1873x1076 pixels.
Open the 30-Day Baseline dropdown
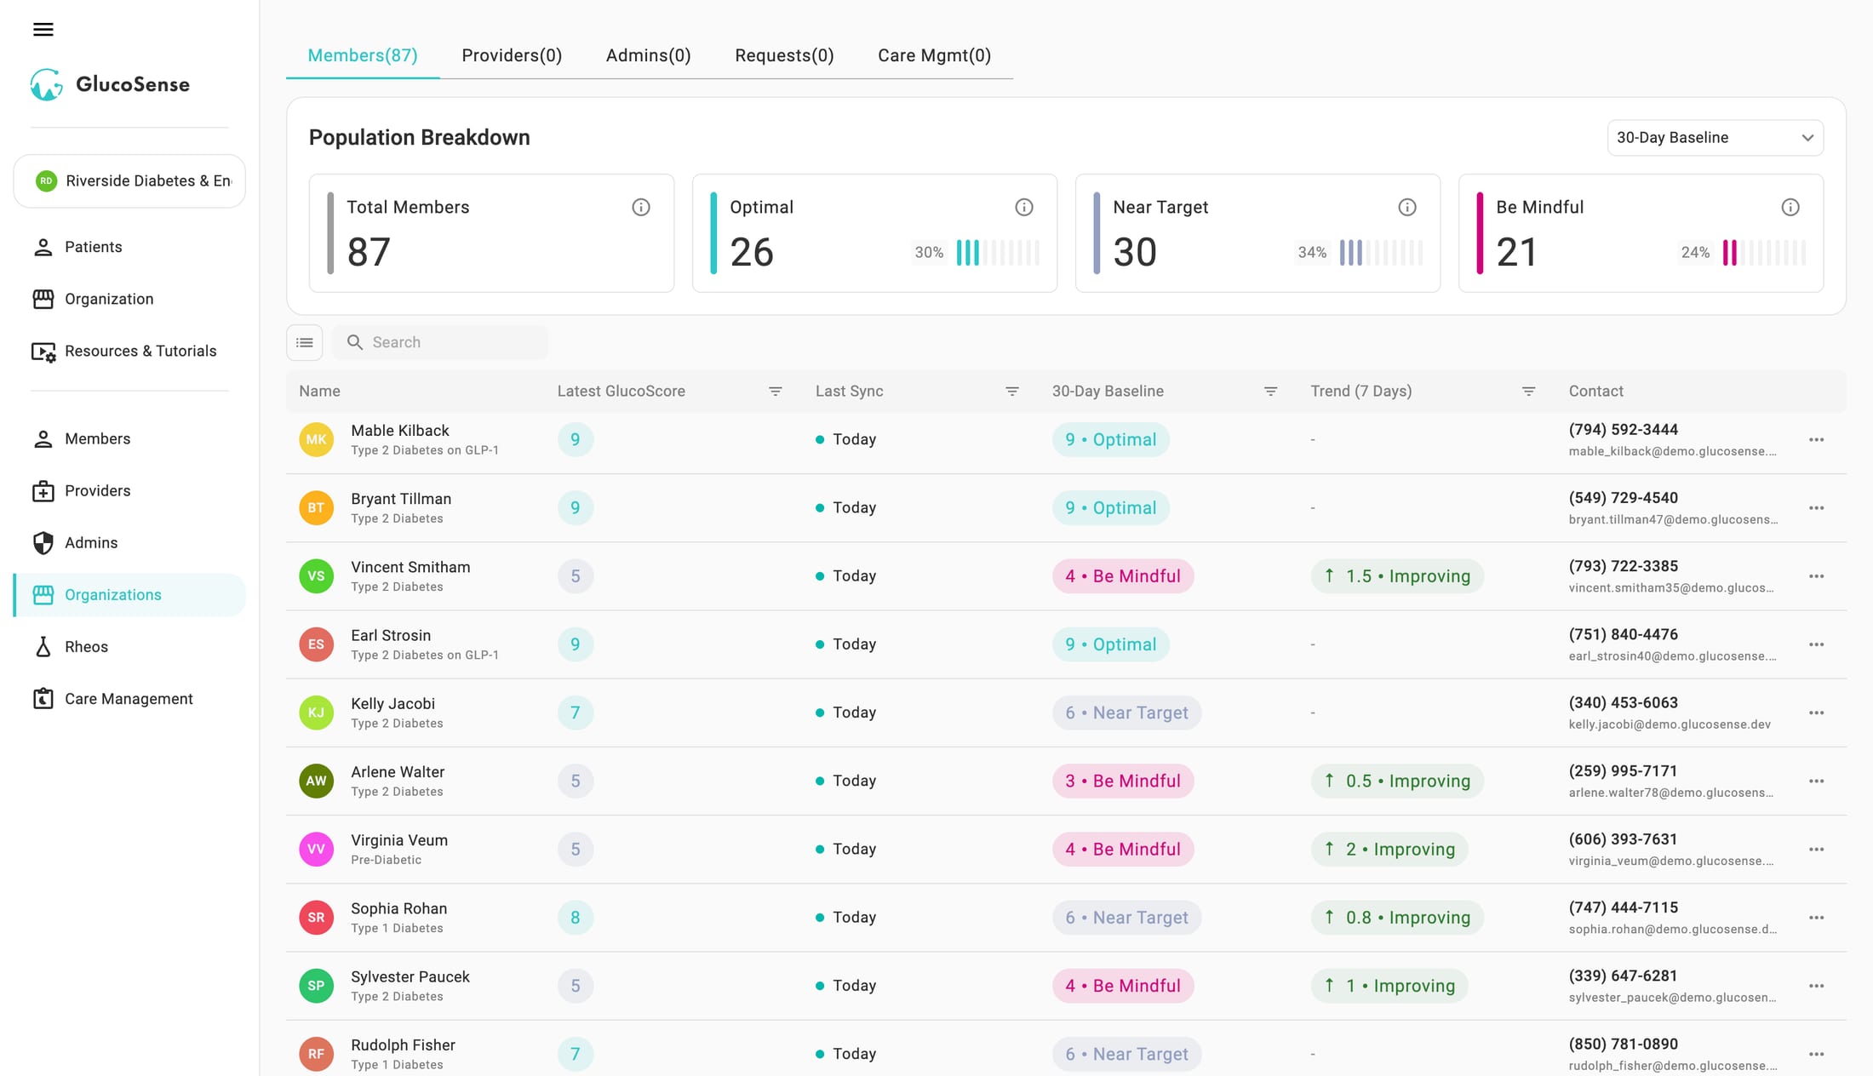click(1715, 138)
